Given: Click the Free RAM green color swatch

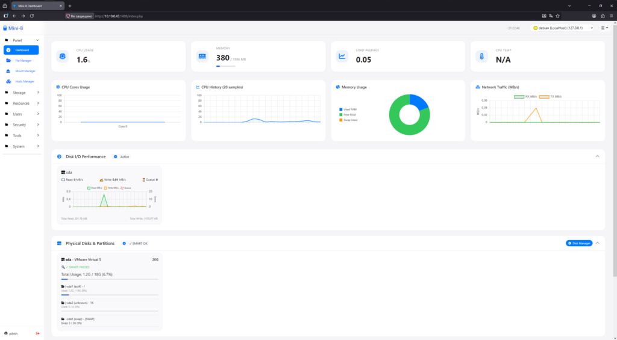Looking at the screenshot, I should (x=341, y=115).
